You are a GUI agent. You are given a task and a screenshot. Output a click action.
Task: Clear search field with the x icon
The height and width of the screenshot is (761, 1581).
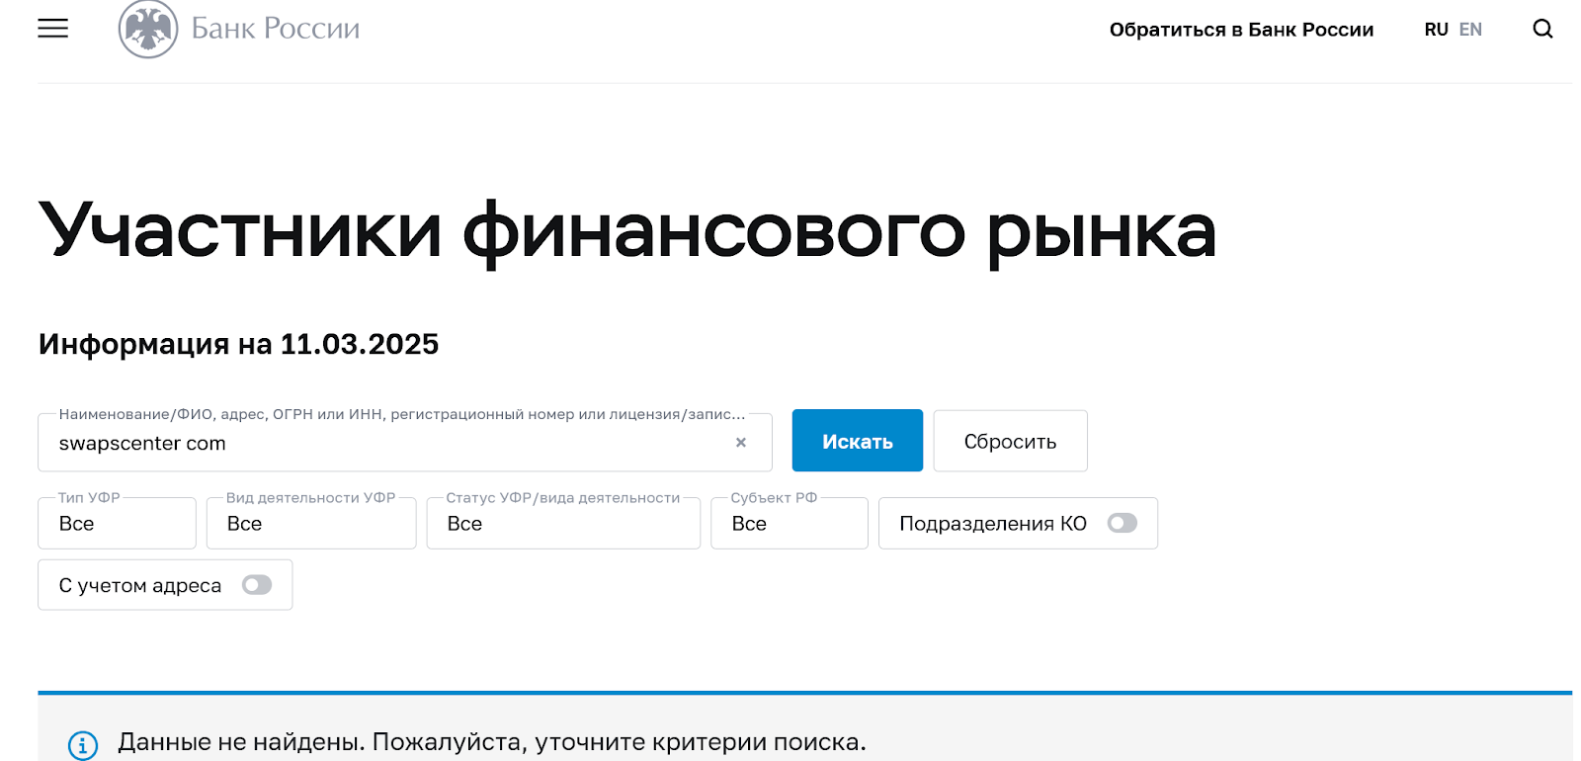pos(741,443)
